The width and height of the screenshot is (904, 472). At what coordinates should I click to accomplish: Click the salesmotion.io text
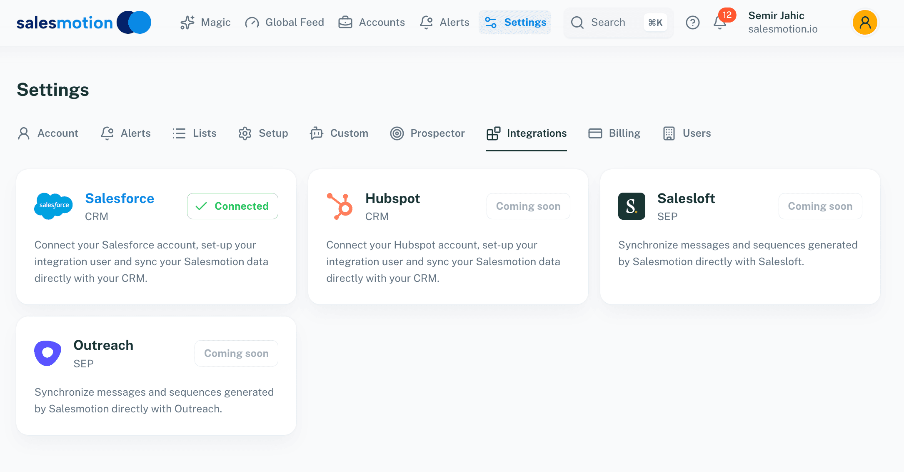(x=783, y=29)
